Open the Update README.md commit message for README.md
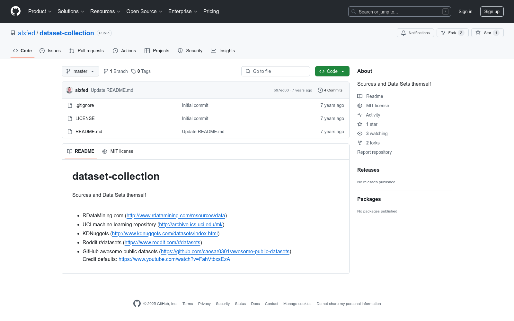The height and width of the screenshot is (321, 514). click(x=203, y=132)
